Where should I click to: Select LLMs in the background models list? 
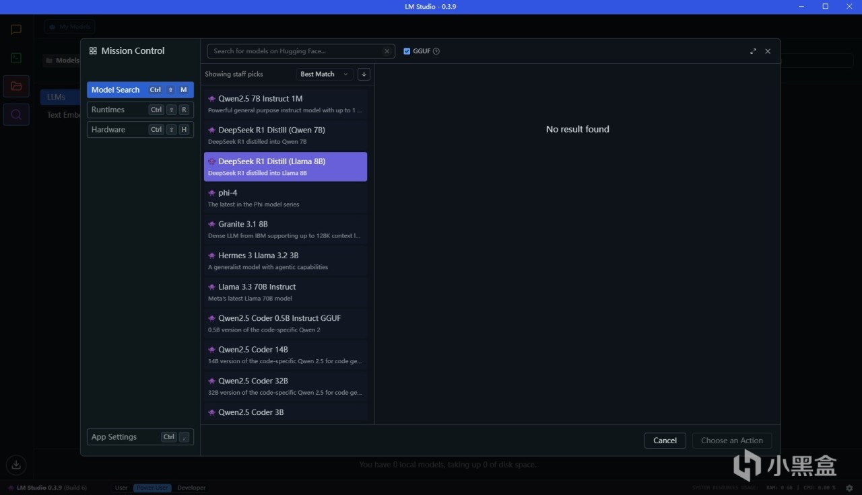pyautogui.click(x=61, y=97)
